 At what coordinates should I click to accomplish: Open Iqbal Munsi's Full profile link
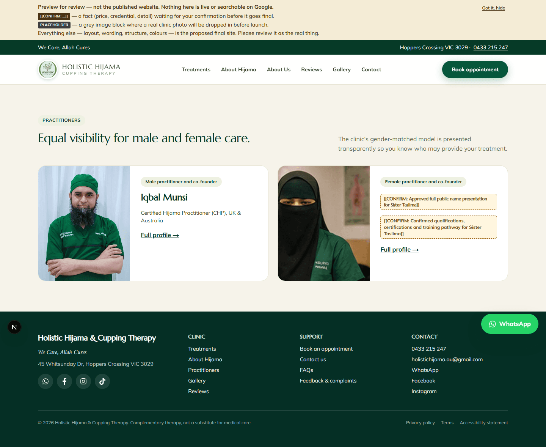[x=160, y=235]
